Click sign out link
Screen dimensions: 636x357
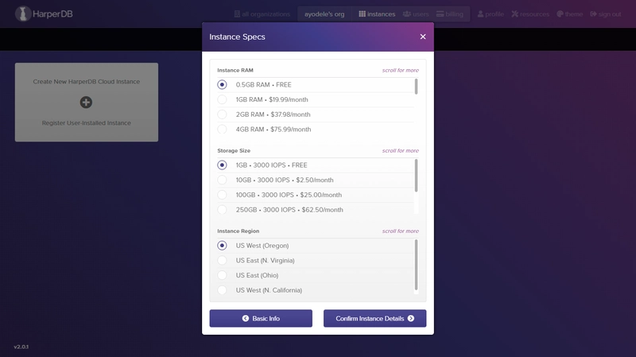(x=606, y=14)
